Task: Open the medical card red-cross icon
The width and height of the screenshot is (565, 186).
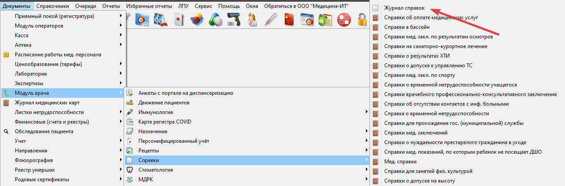Action: (x=179, y=20)
